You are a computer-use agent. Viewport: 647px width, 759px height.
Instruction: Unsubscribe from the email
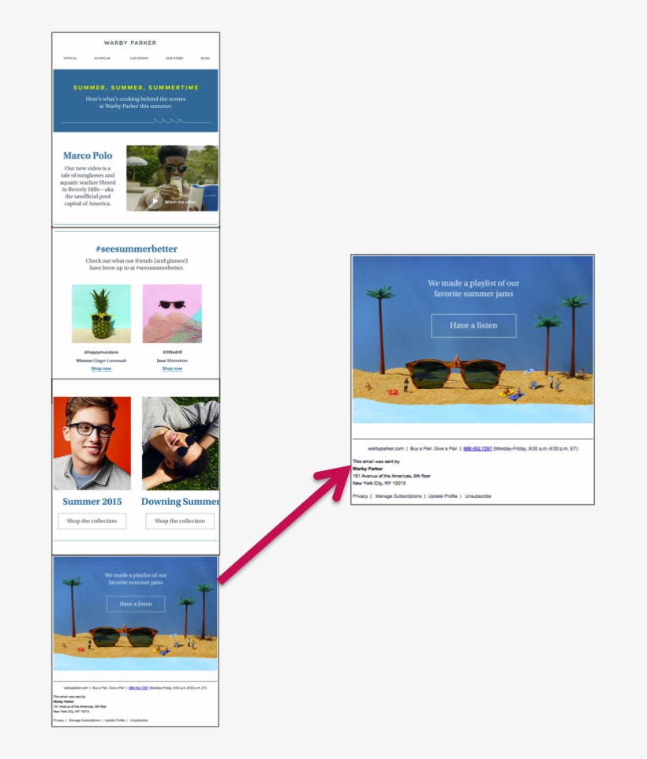pyautogui.click(x=477, y=496)
